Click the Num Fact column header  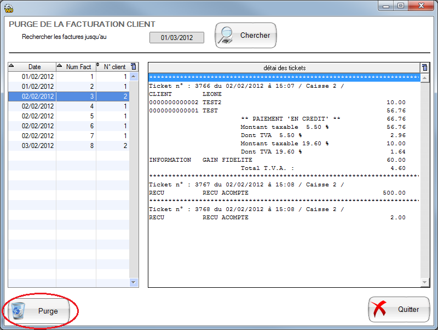click(x=78, y=67)
